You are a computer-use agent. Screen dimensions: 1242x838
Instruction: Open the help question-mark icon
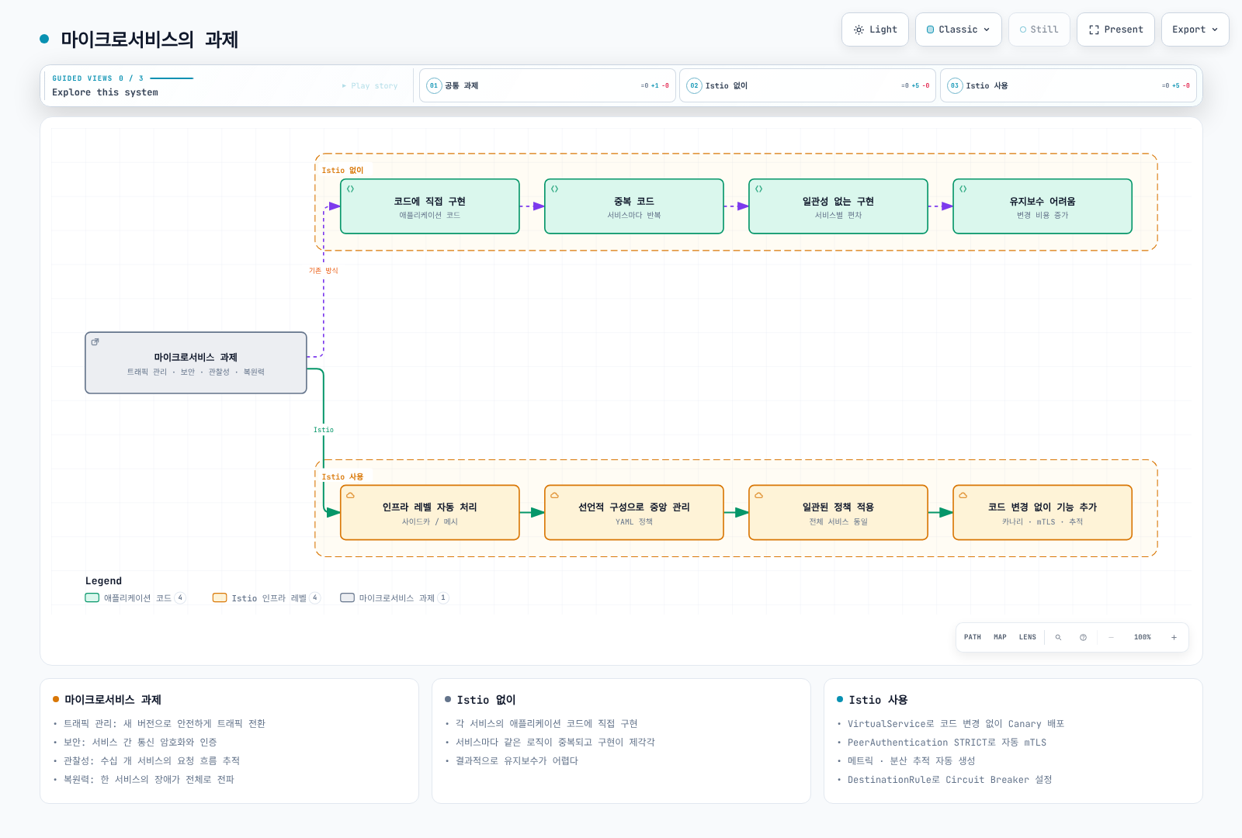[x=1083, y=637]
